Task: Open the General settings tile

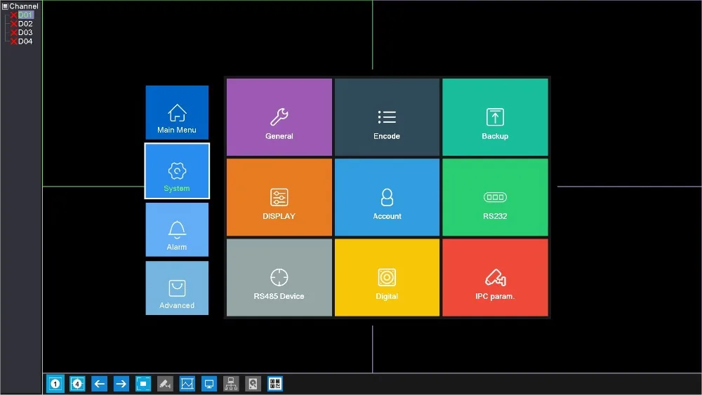Action: click(x=279, y=117)
